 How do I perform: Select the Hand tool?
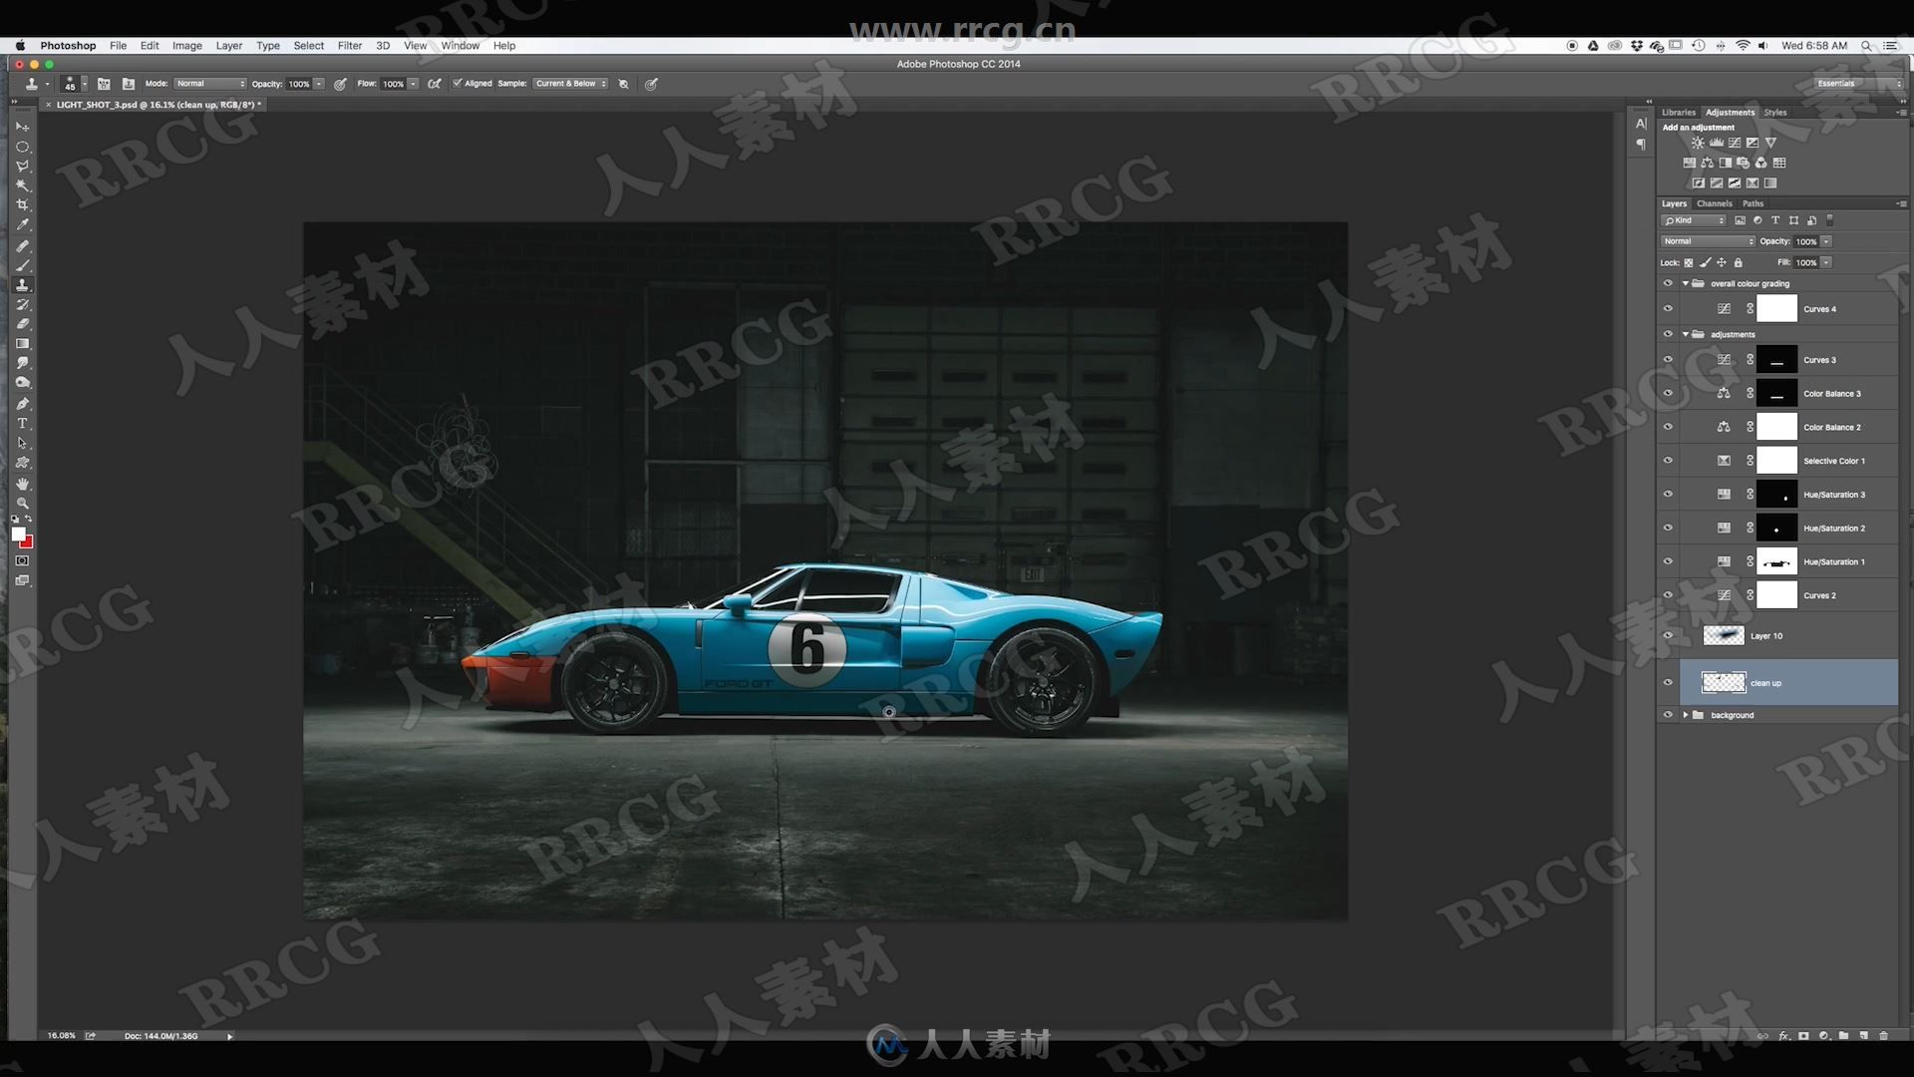(22, 484)
